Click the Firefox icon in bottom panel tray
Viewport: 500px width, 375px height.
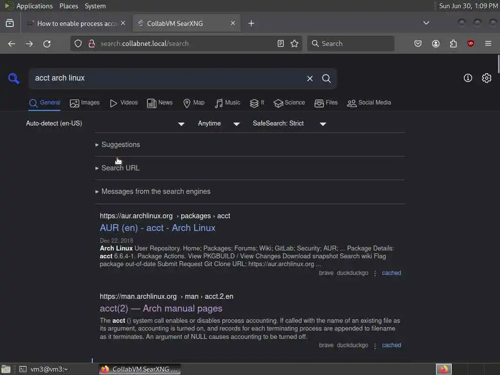(x=443, y=369)
